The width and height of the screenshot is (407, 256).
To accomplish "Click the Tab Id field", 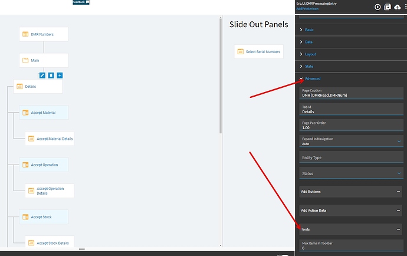I will tap(351, 109).
